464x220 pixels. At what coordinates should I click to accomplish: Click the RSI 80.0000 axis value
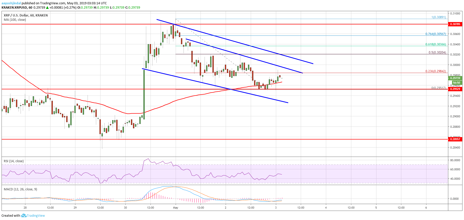455,160
